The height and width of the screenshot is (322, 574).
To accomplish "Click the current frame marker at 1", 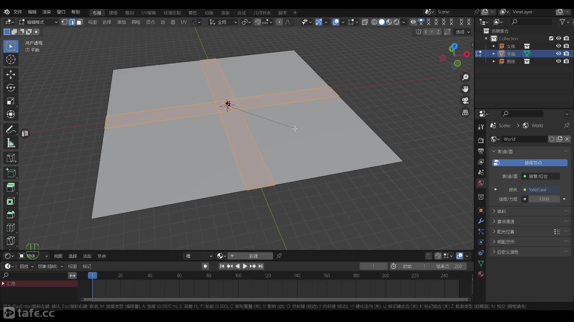I will click(92, 275).
